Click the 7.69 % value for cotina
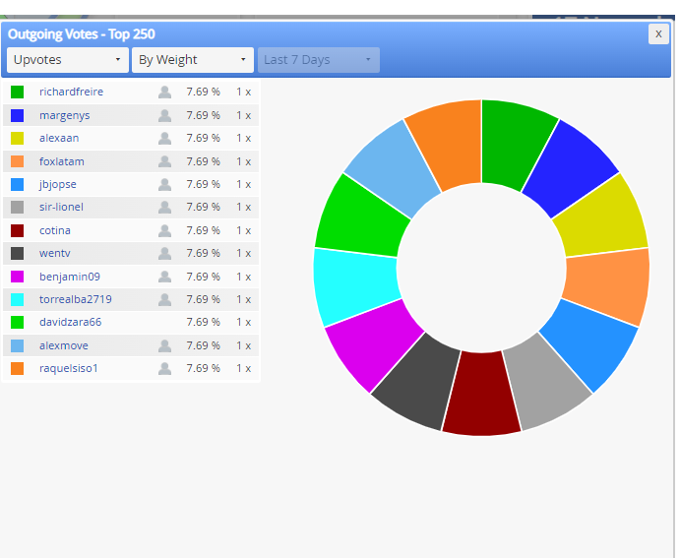 pyautogui.click(x=203, y=230)
